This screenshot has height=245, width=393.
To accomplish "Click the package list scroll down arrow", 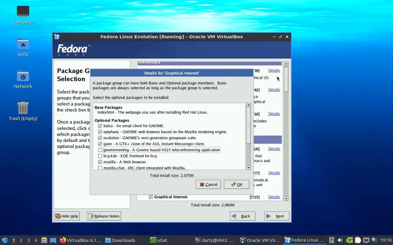I will 248,168.
